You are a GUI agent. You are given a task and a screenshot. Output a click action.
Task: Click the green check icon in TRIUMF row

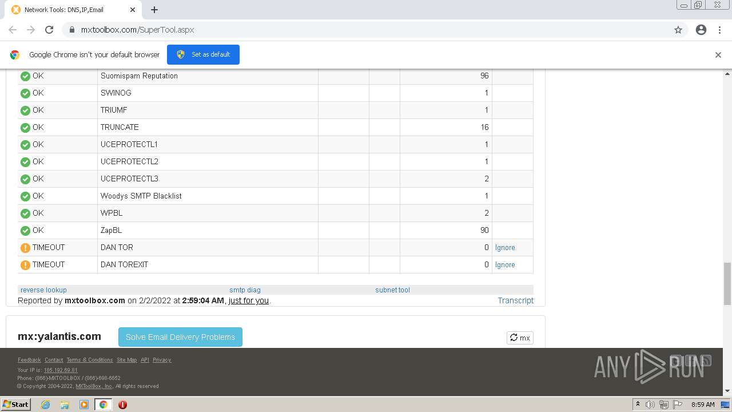click(x=25, y=110)
